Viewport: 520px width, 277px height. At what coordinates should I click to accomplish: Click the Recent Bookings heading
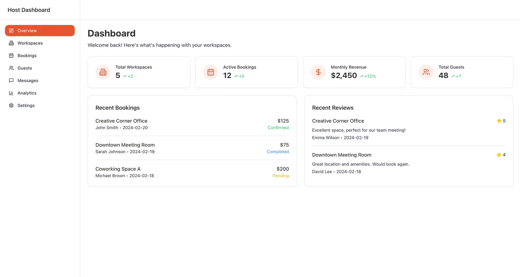[x=118, y=108]
